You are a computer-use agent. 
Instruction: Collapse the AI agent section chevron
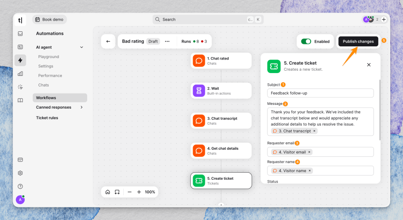(x=82, y=47)
